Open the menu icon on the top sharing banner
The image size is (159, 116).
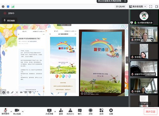125,1
